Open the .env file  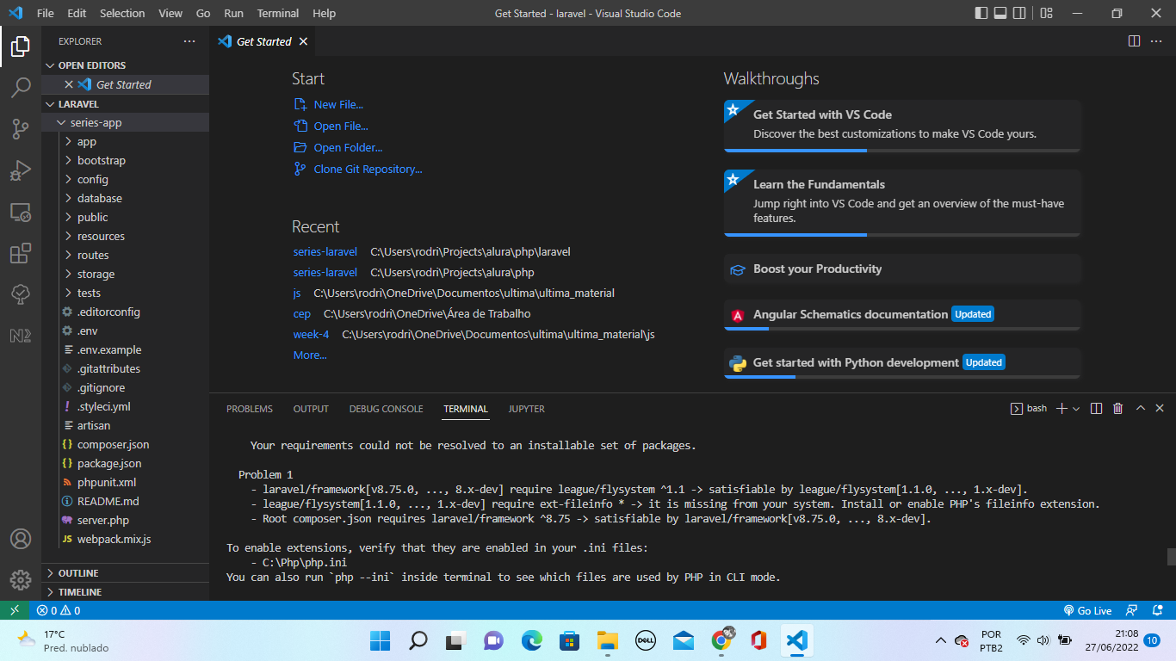[125, 330]
